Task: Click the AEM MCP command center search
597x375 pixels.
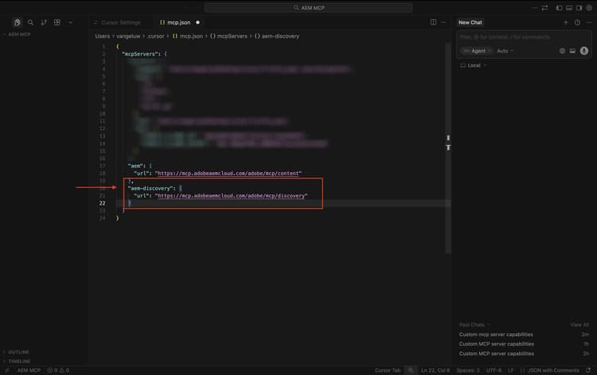Action: 308,8
